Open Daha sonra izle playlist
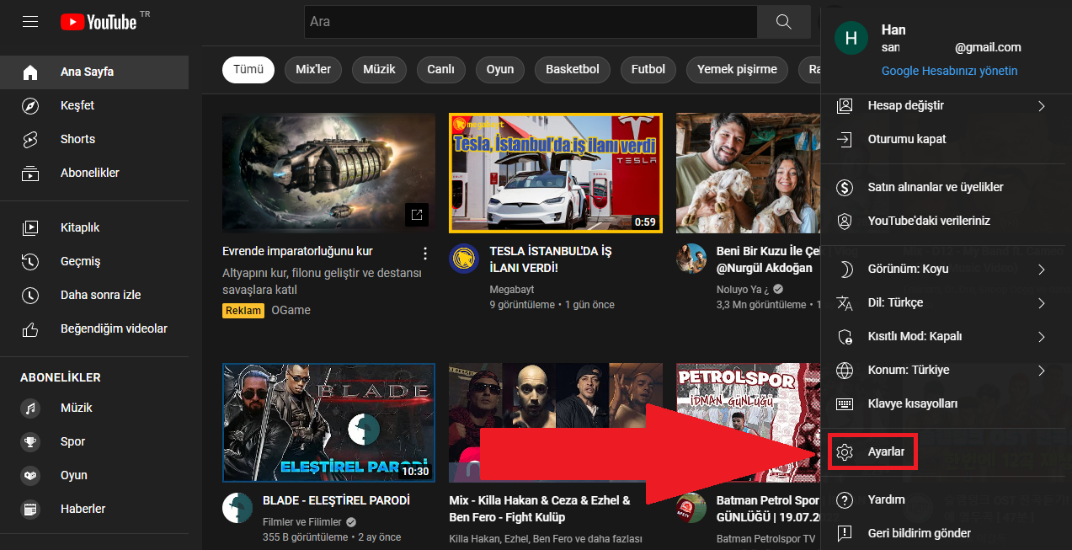1072x550 pixels. (100, 295)
